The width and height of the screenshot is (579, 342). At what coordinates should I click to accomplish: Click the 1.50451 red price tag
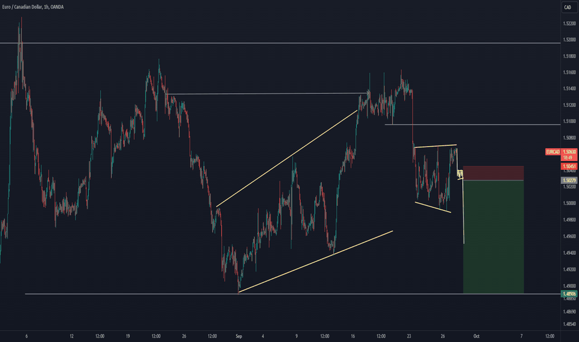[x=570, y=167]
